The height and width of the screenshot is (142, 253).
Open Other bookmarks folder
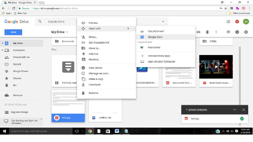click(x=240, y=13)
